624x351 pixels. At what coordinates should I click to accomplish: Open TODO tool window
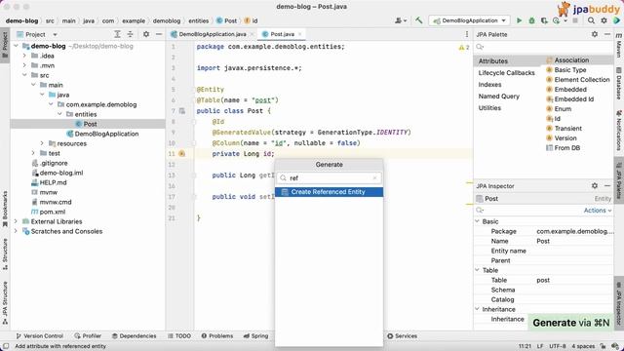pyautogui.click(x=179, y=335)
